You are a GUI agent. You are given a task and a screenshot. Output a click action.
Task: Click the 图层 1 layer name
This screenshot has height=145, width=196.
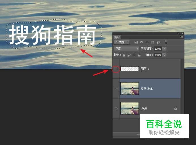click(145, 69)
